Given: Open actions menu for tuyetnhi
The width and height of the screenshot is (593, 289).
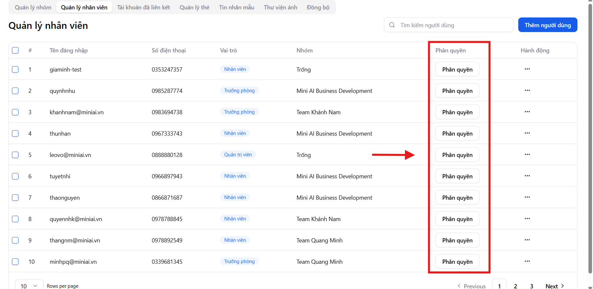Looking at the screenshot, I should click(527, 176).
